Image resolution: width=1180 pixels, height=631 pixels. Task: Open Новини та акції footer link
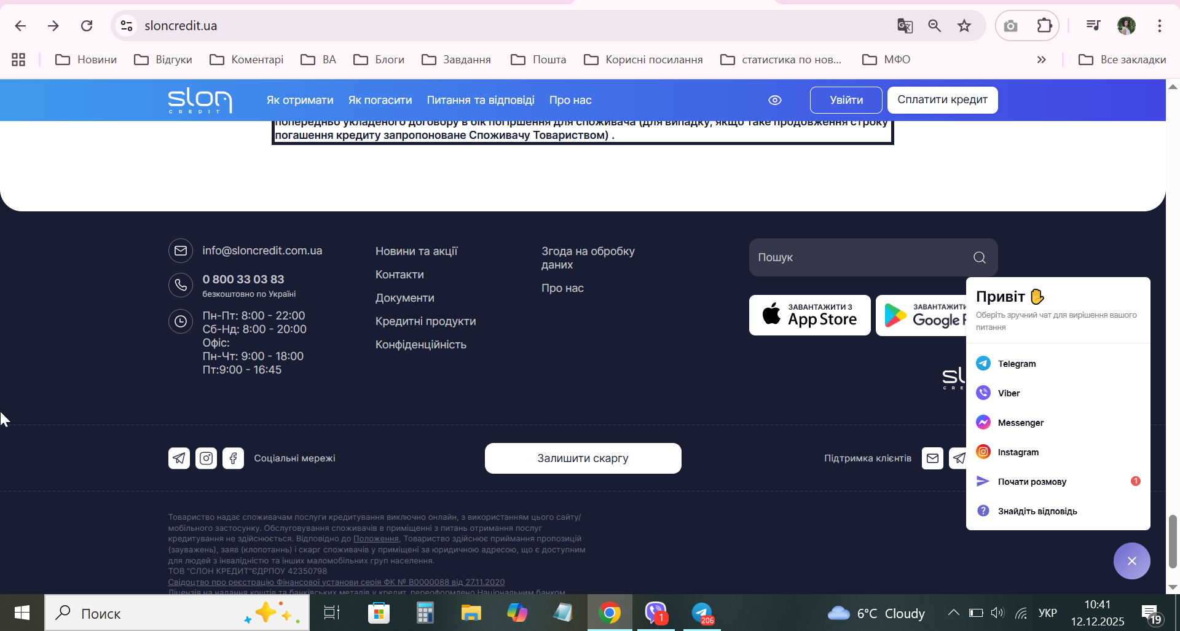pos(417,251)
